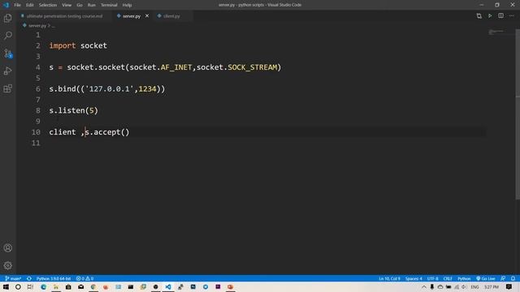520x292 pixels.
Task: Change indentation via Spaces: 4
Action: pyautogui.click(x=414, y=278)
